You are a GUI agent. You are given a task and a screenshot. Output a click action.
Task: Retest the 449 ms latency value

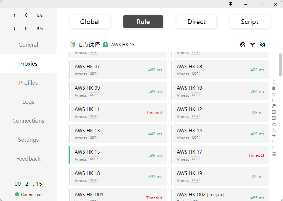pyautogui.click(x=155, y=134)
